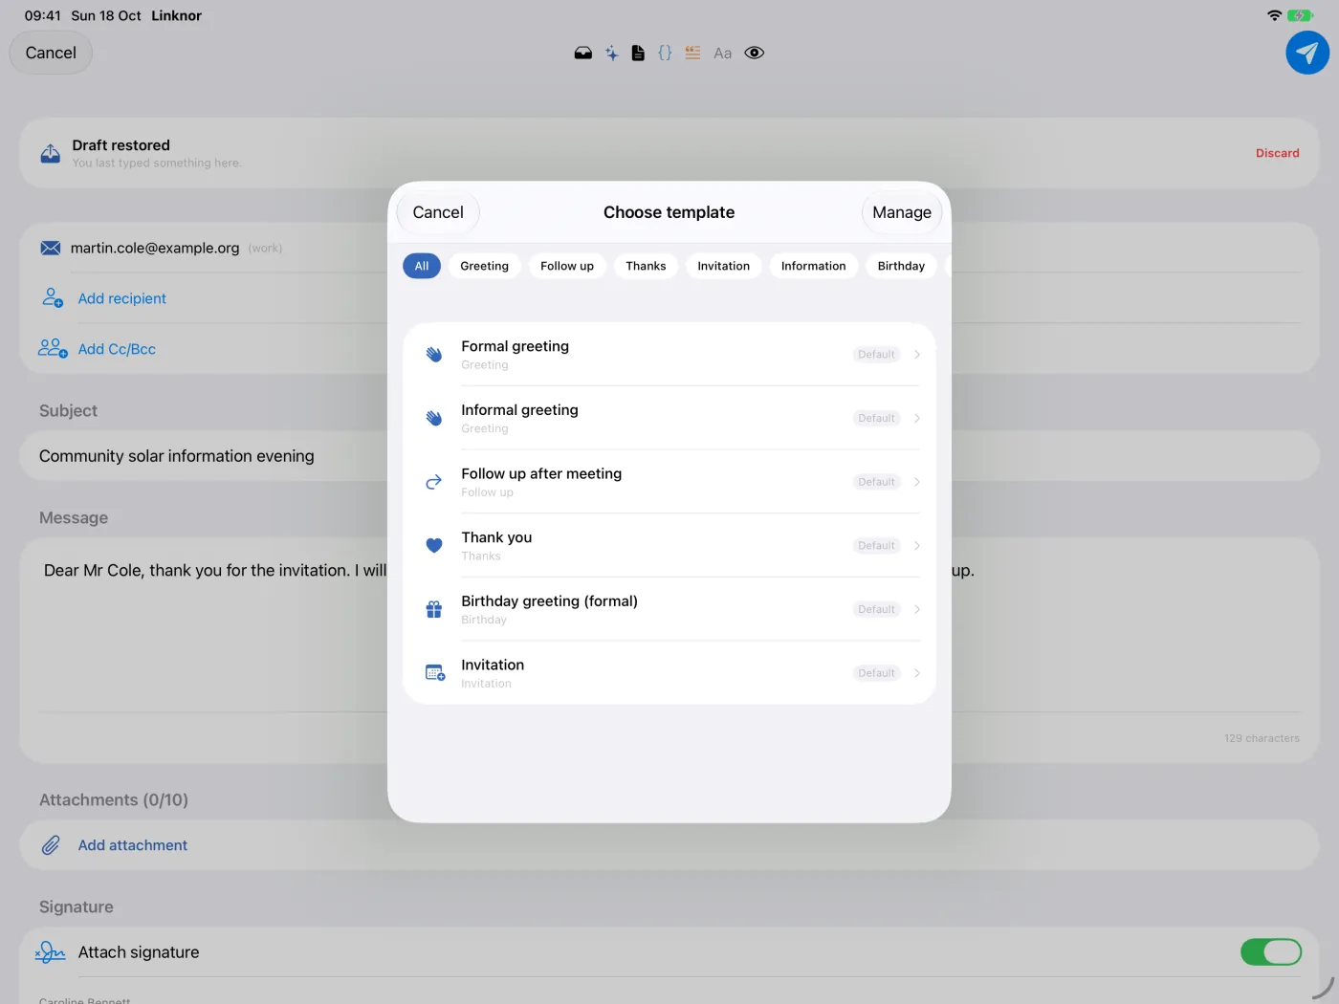Turn off the Attach signature switch
1339x1004 pixels.
(1270, 952)
